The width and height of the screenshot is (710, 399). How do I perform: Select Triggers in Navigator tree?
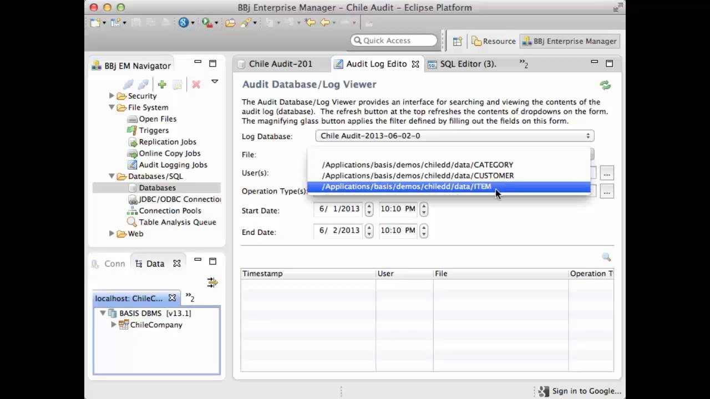pos(154,130)
